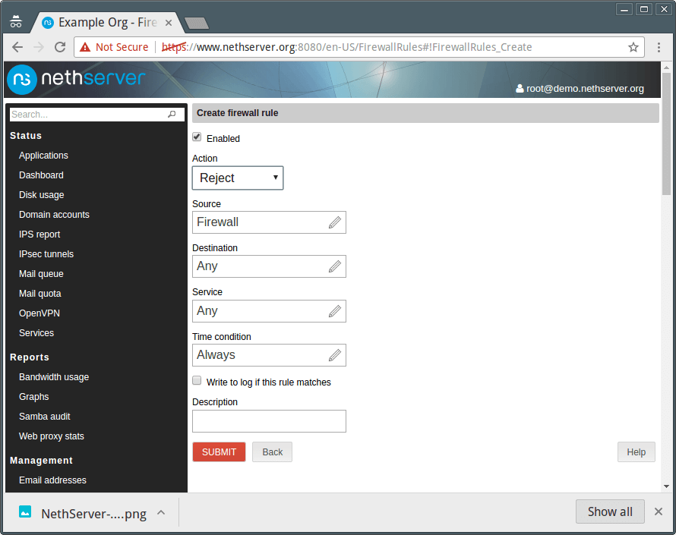Click the search magnifier icon in sidebar
The width and height of the screenshot is (676, 535).
click(x=172, y=114)
